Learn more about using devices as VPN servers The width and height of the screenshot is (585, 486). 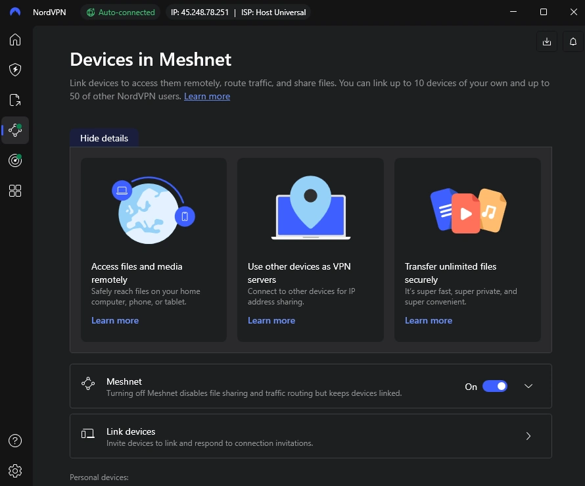point(271,321)
